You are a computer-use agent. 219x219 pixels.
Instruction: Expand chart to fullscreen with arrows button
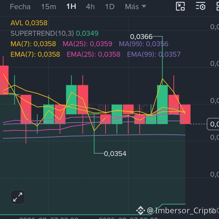(x=18, y=197)
